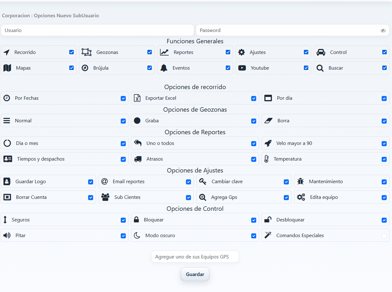Click the Temperatura thermometer icon
Screen dimensions: 392x292
267,159
